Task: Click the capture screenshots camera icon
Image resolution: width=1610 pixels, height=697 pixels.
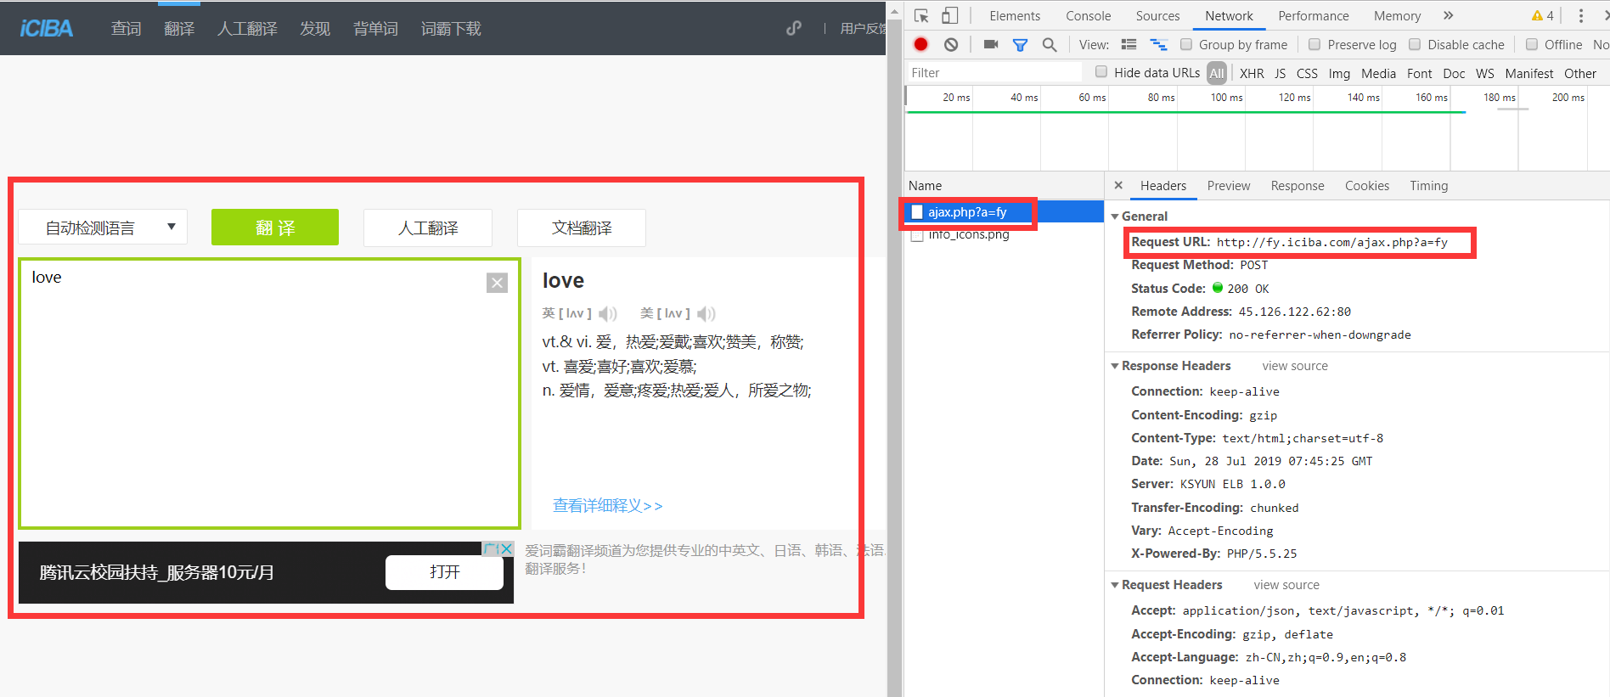Action: [x=991, y=44]
